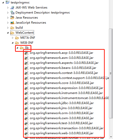Select org.springframework.aspects-3.0.0.RELEASE.jar
This screenshot has width=113, height=139.
click(64, 63)
